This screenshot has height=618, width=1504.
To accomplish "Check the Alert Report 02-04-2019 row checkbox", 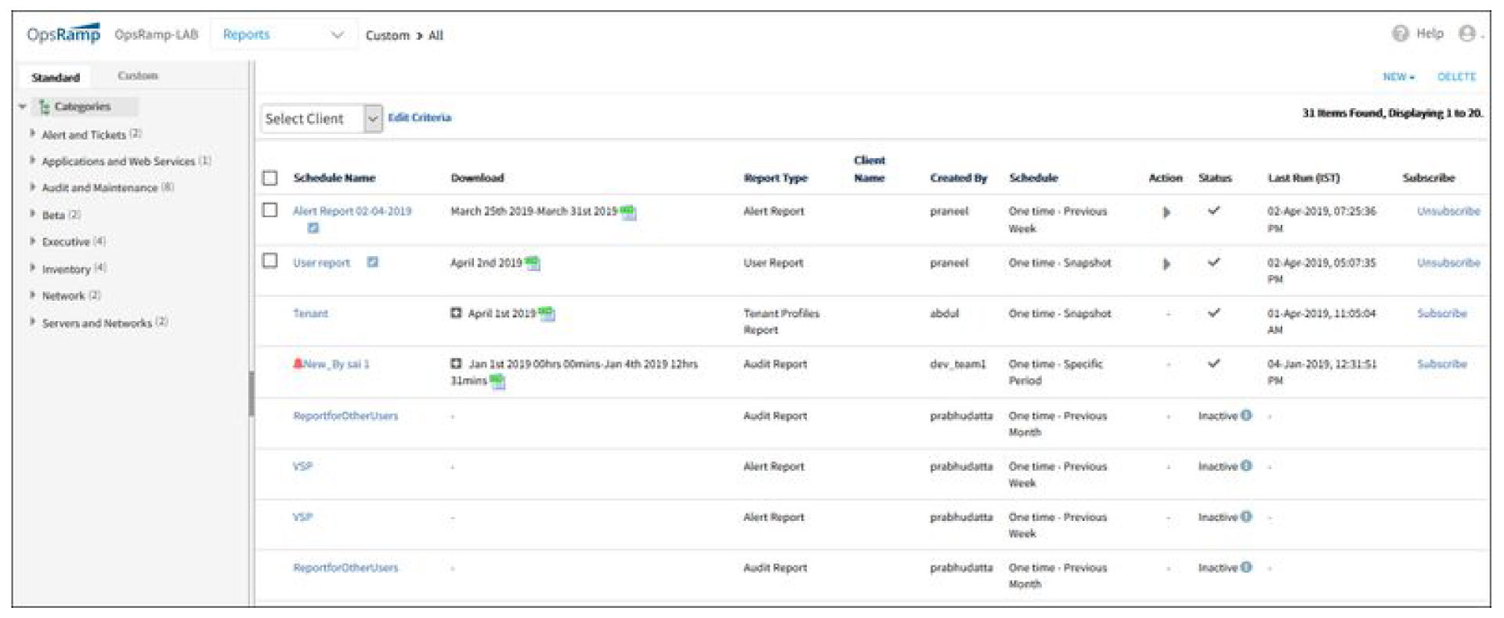I will 270,211.
